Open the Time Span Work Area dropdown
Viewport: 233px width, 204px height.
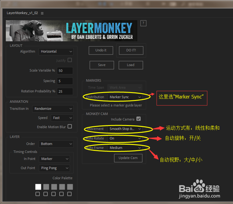click(x=125, y=88)
